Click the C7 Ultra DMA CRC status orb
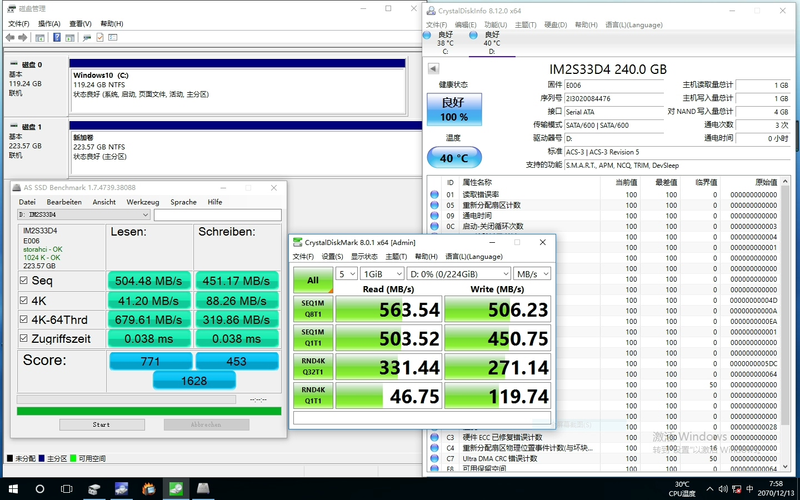Image resolution: width=800 pixels, height=500 pixels. click(434, 458)
